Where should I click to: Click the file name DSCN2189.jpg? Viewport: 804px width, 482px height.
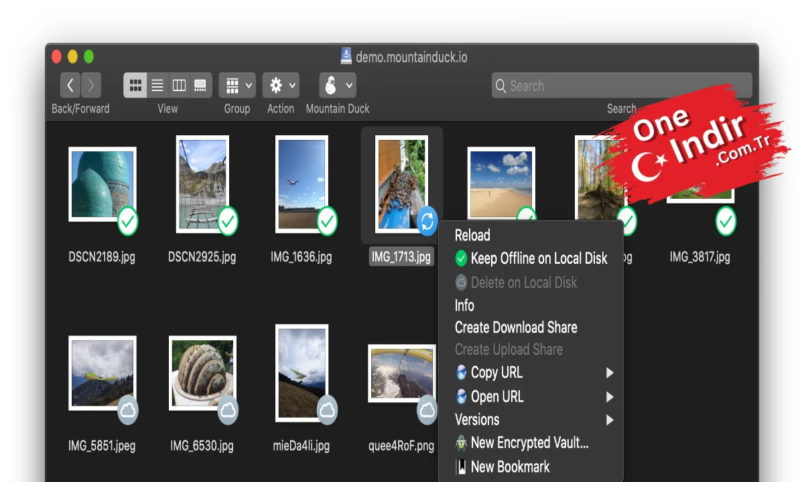coord(102,257)
